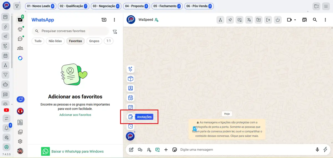This screenshot has width=333, height=158.
Task: Select the Não lidas chat filter
Action: click(55, 41)
